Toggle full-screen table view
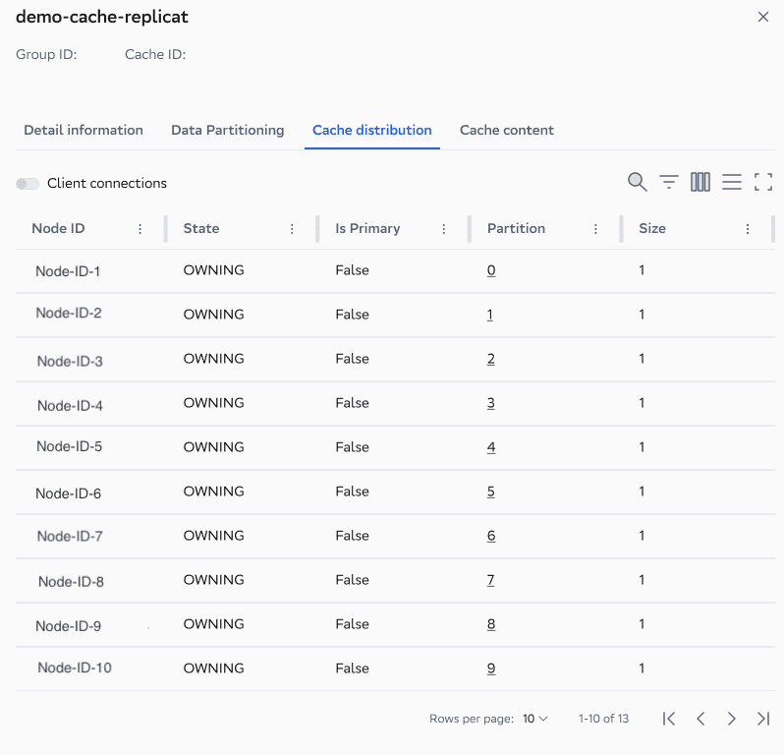 point(763,182)
